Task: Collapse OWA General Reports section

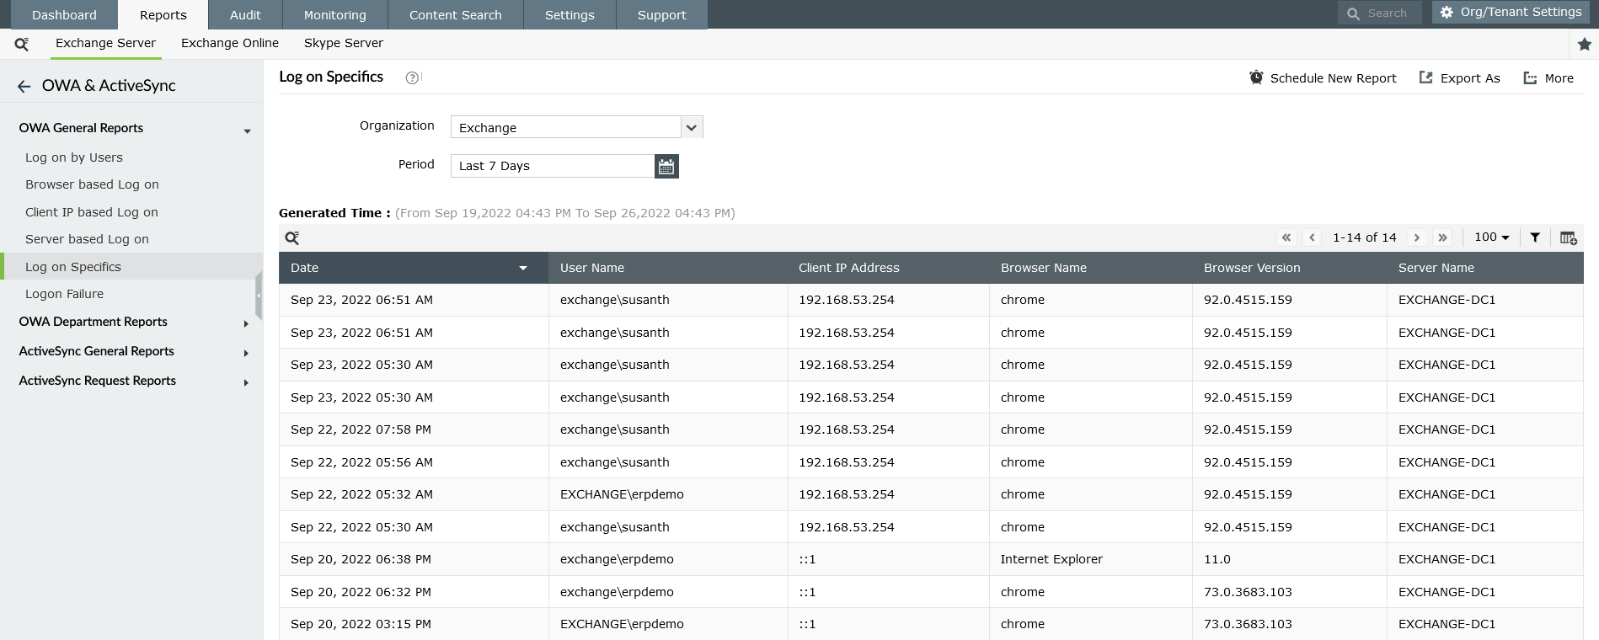Action: 247,131
